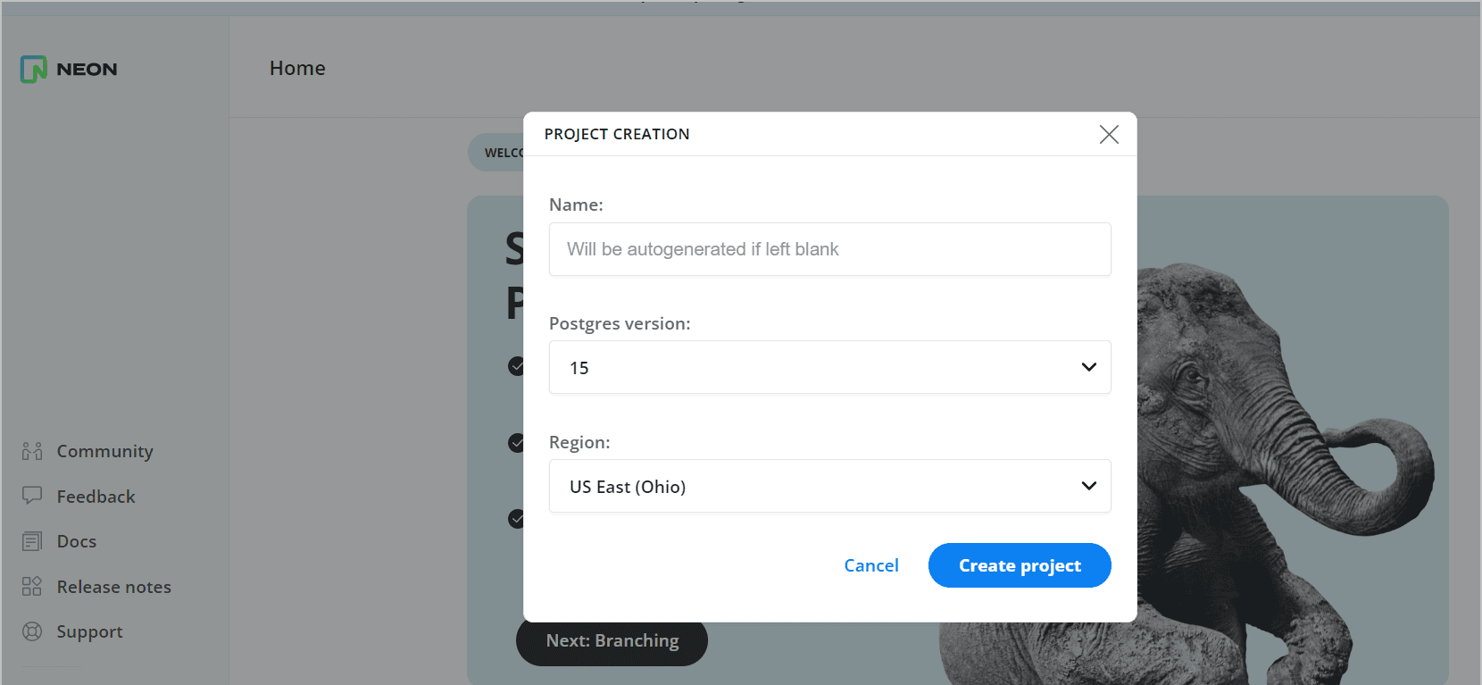The image size is (1482, 685).
Task: Click the second checkmark bullet on welcome card
Action: pos(516,442)
